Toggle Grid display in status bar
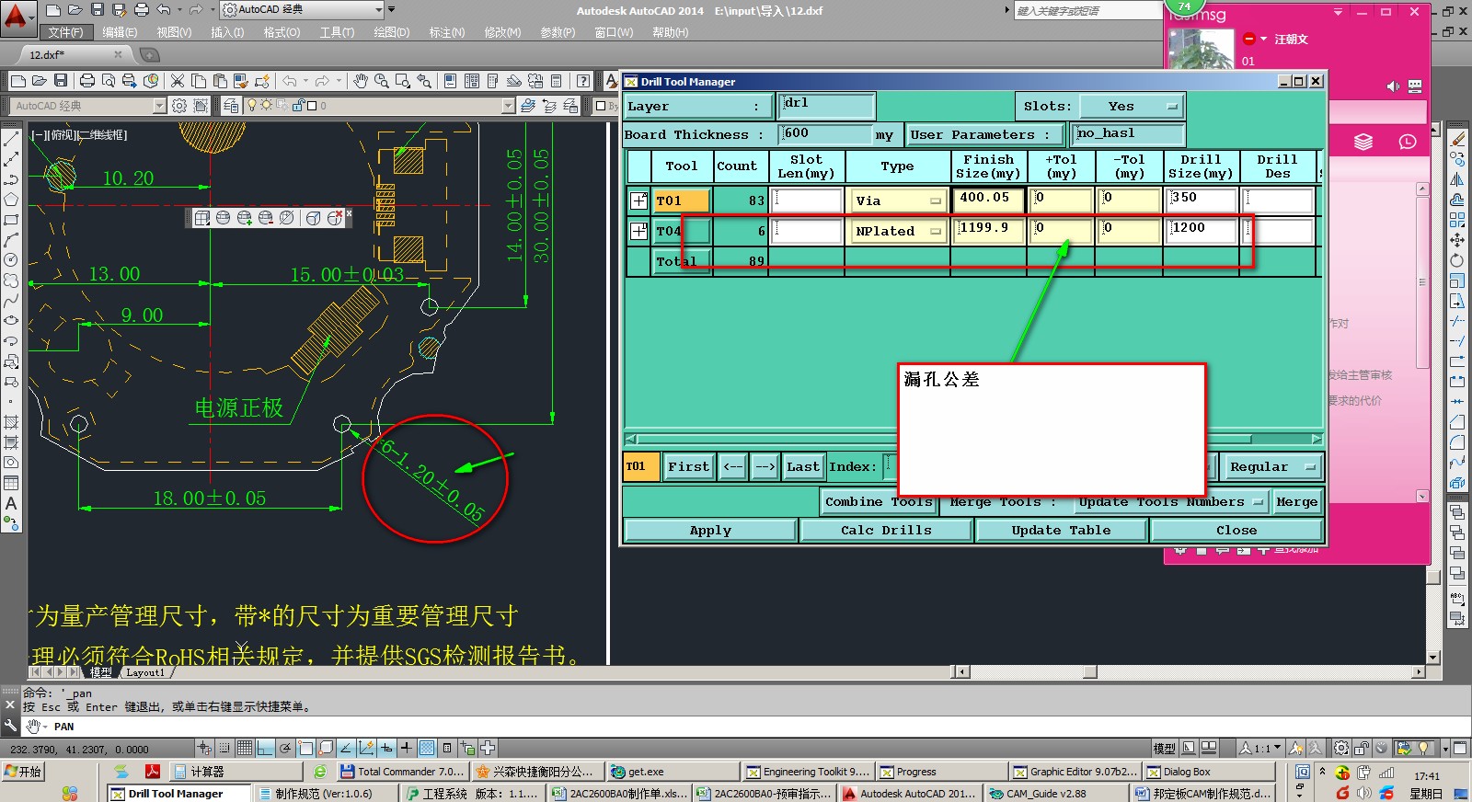 245,748
